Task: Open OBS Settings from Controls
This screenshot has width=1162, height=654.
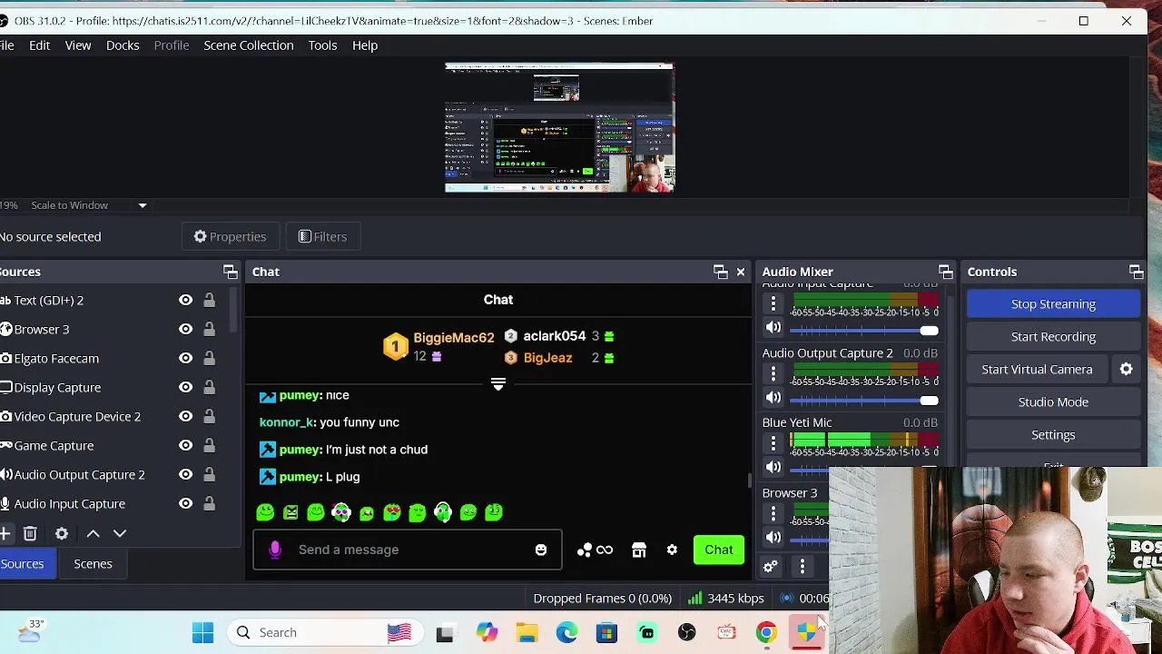Action: [1053, 435]
